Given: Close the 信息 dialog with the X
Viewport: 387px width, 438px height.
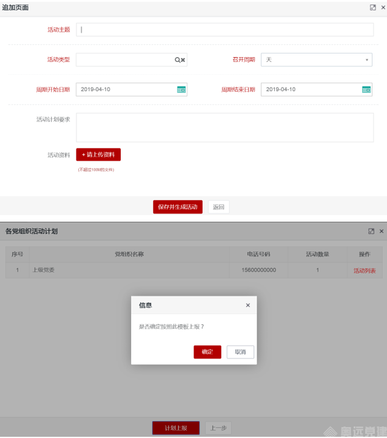Looking at the screenshot, I should (x=247, y=306).
